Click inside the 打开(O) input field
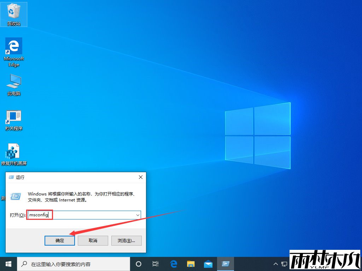362x271 pixels. 71,215
